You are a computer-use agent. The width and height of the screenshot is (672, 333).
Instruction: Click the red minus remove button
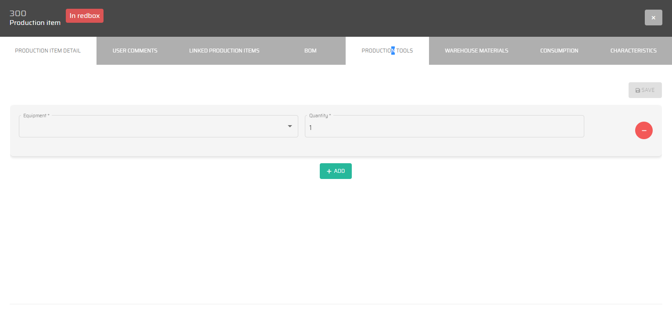pyautogui.click(x=643, y=130)
